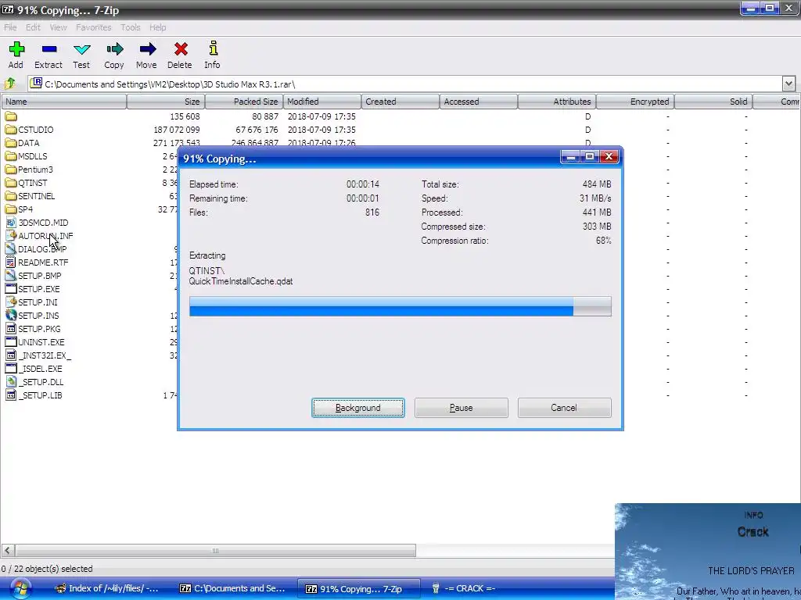
Task: Select the _ISDEL.EXE file name
Action: point(41,369)
